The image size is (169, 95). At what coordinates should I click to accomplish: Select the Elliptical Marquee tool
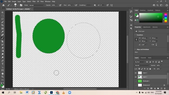[2, 16]
